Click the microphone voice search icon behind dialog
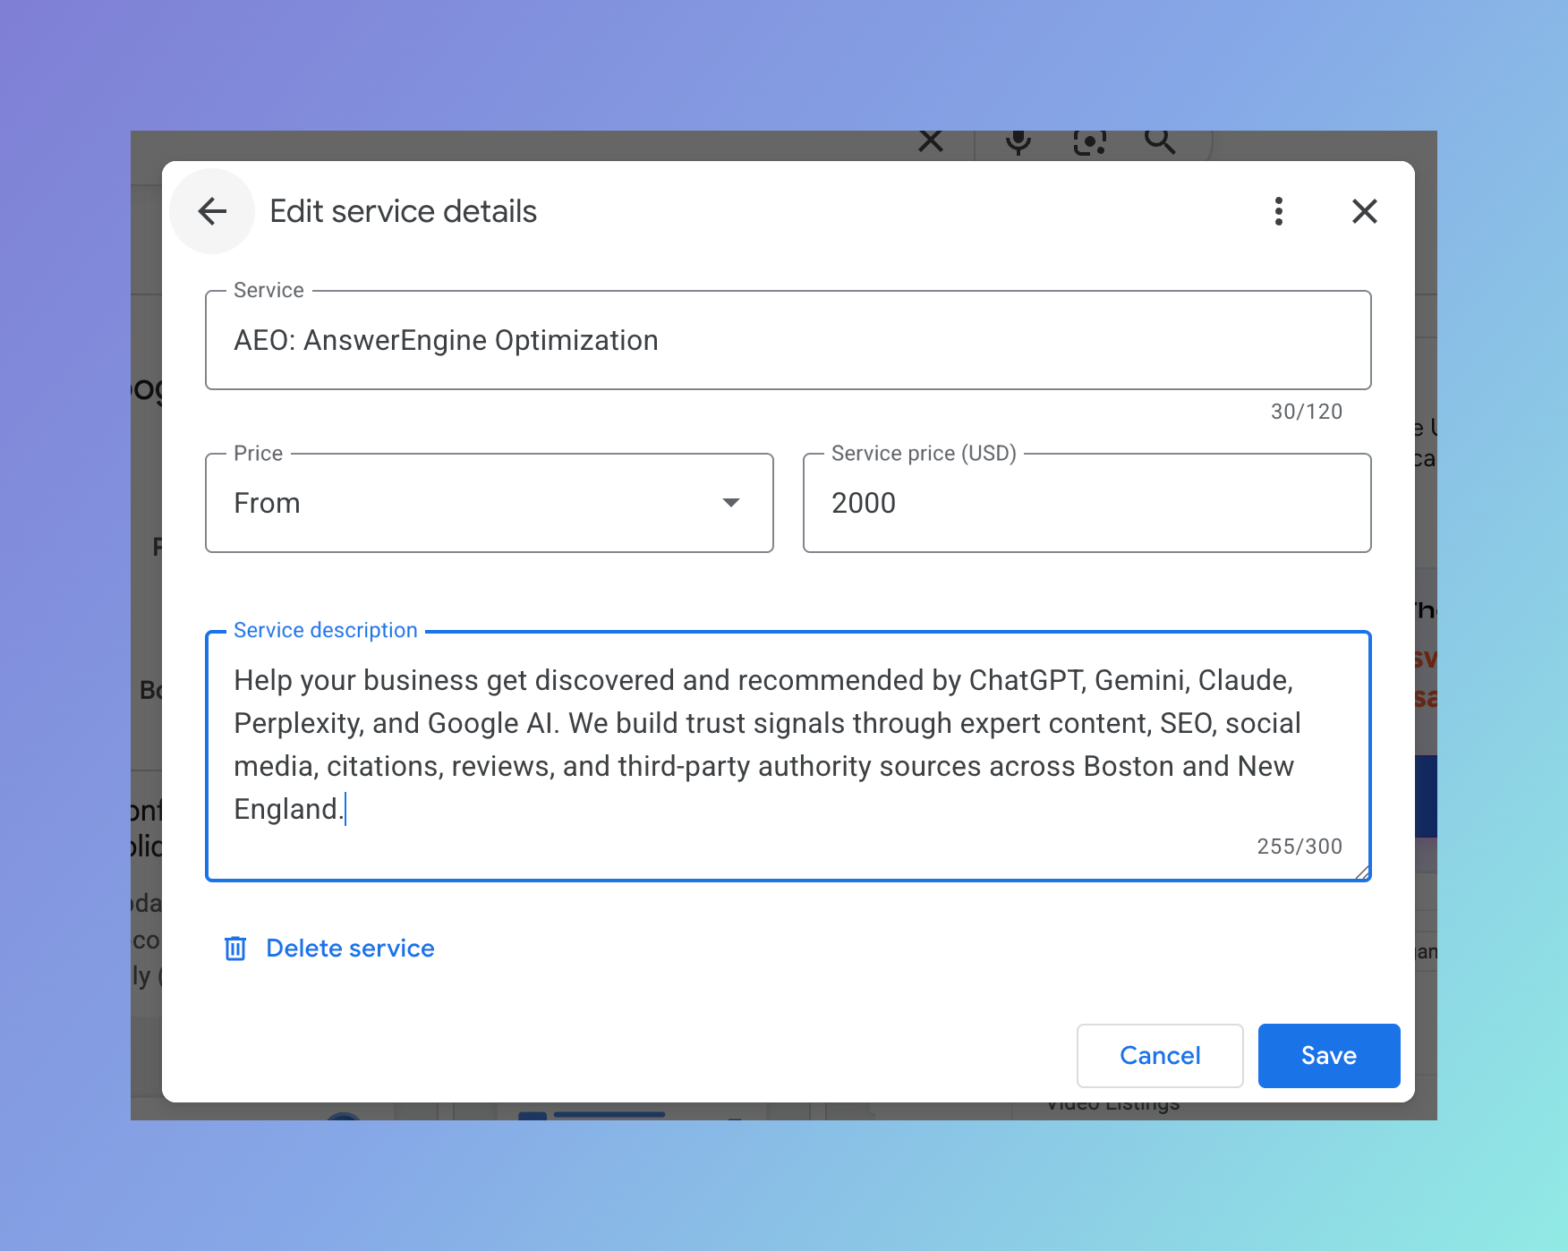Viewport: 1568px width, 1251px height. coord(1018,141)
